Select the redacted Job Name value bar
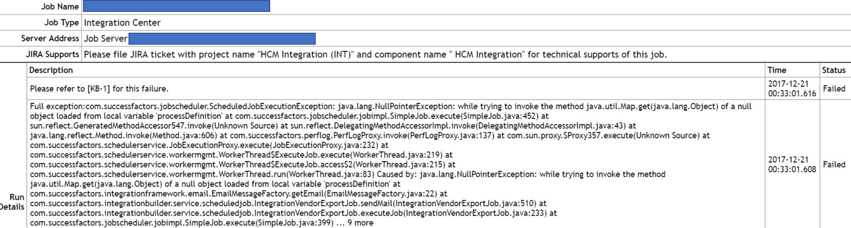Viewport: 851px width, 228px height. [x=176, y=6]
